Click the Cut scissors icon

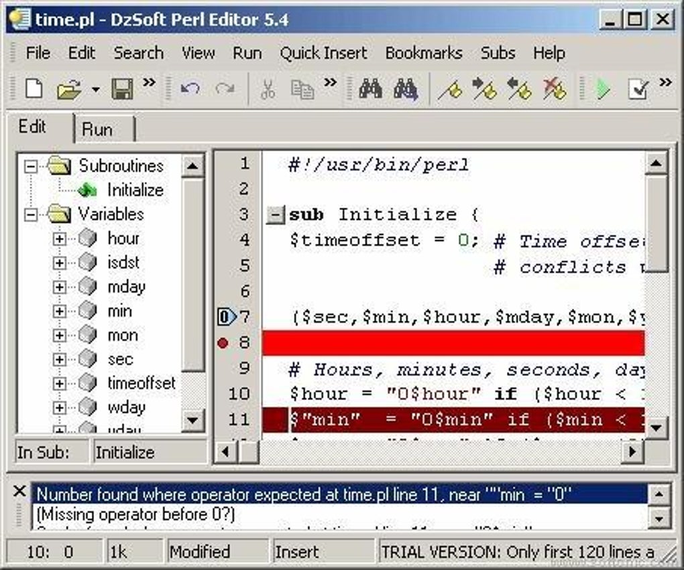point(268,89)
